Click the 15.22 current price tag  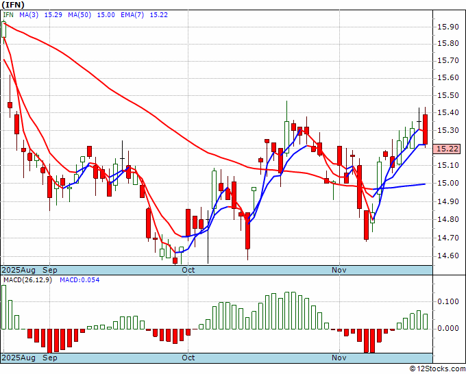click(x=447, y=149)
